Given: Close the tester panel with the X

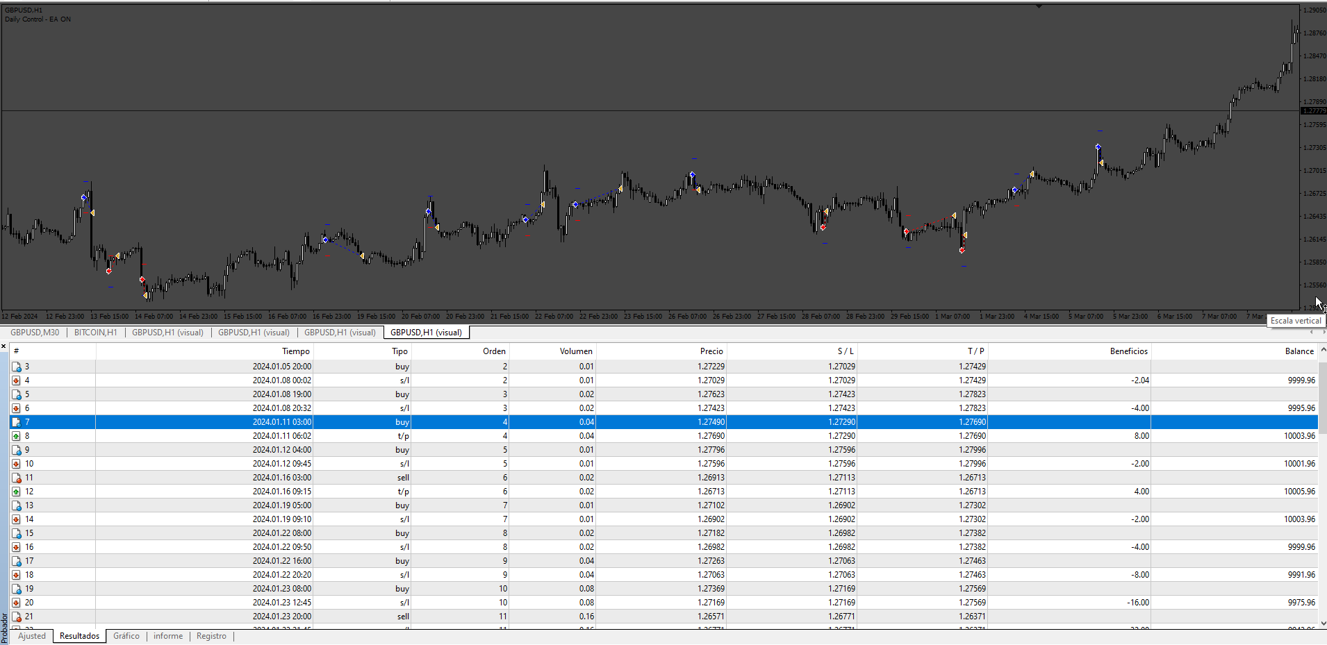Looking at the screenshot, I should (x=3, y=346).
